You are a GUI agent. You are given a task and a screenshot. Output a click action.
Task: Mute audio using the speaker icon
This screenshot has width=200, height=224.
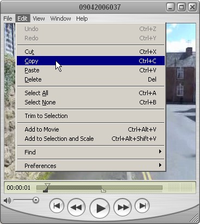pyautogui.click(x=7, y=201)
